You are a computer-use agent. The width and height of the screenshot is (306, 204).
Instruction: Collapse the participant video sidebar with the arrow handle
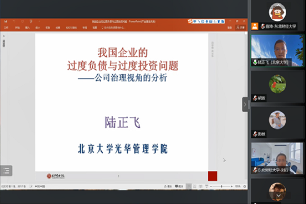(x=245, y=104)
